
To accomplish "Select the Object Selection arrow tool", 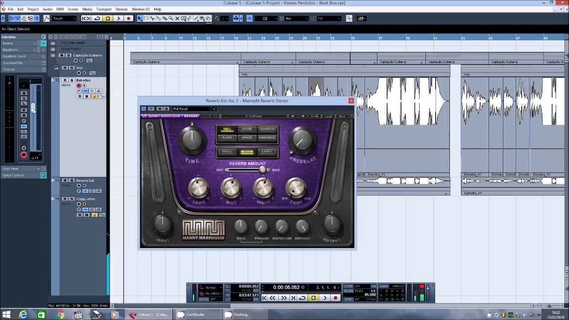I will [140, 18].
